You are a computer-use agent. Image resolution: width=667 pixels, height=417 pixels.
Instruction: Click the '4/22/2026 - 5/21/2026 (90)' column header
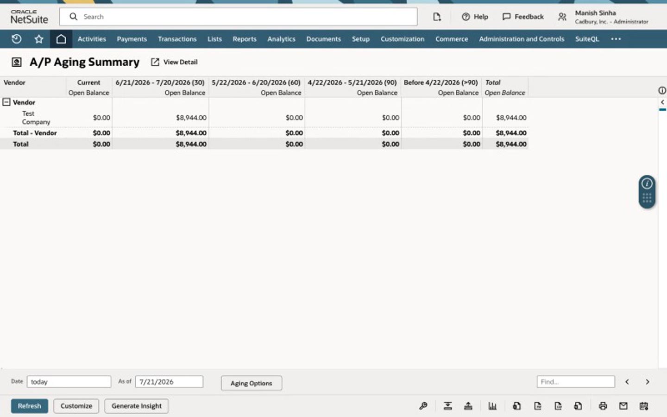pos(352,82)
